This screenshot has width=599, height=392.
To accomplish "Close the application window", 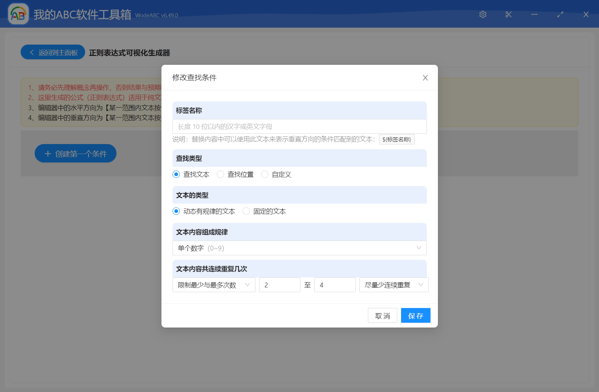I will click(586, 14).
